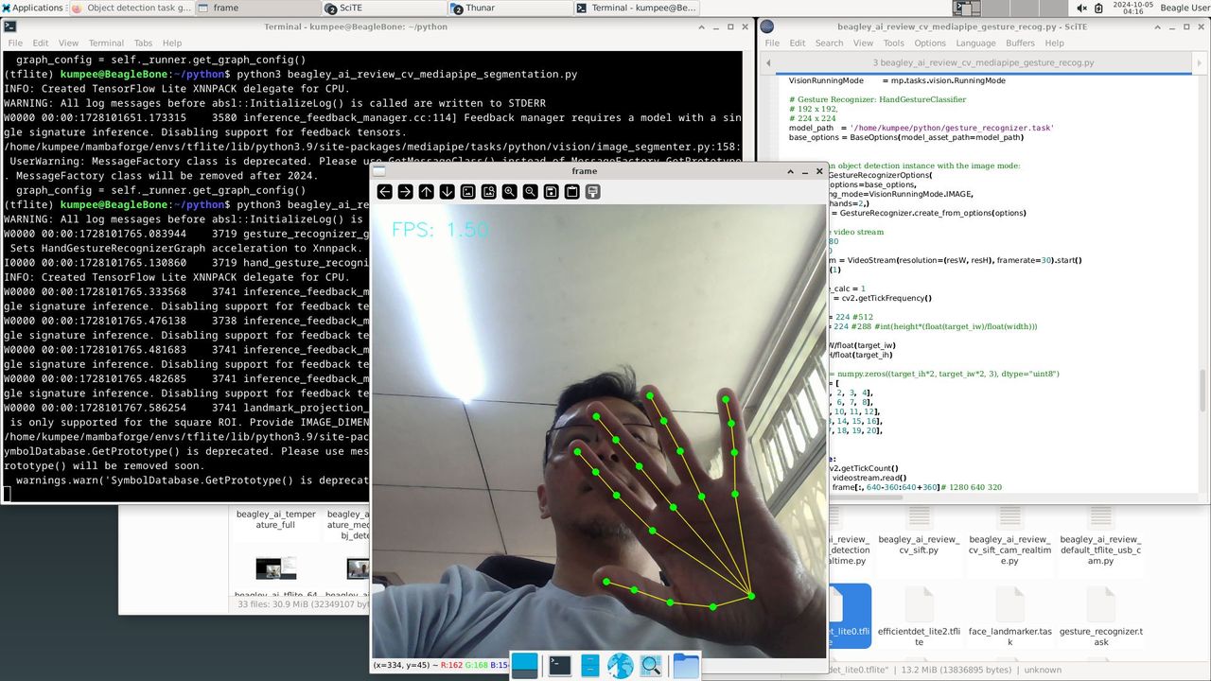Select beagley_ai_temperature_full item in Thunar
1211x681 pixels.
(276, 519)
